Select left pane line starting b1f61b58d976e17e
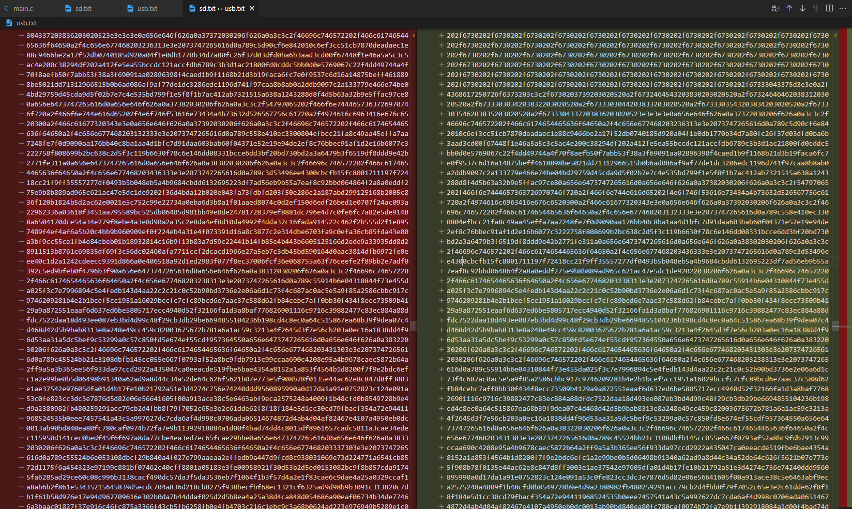This screenshot has height=509, width=852. tap(217, 497)
